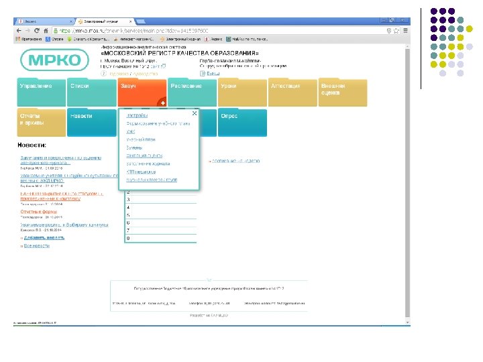Open the Внешняя оценка folder tile
Image resolution: width=483 pixels, height=362 pixels.
click(343, 93)
